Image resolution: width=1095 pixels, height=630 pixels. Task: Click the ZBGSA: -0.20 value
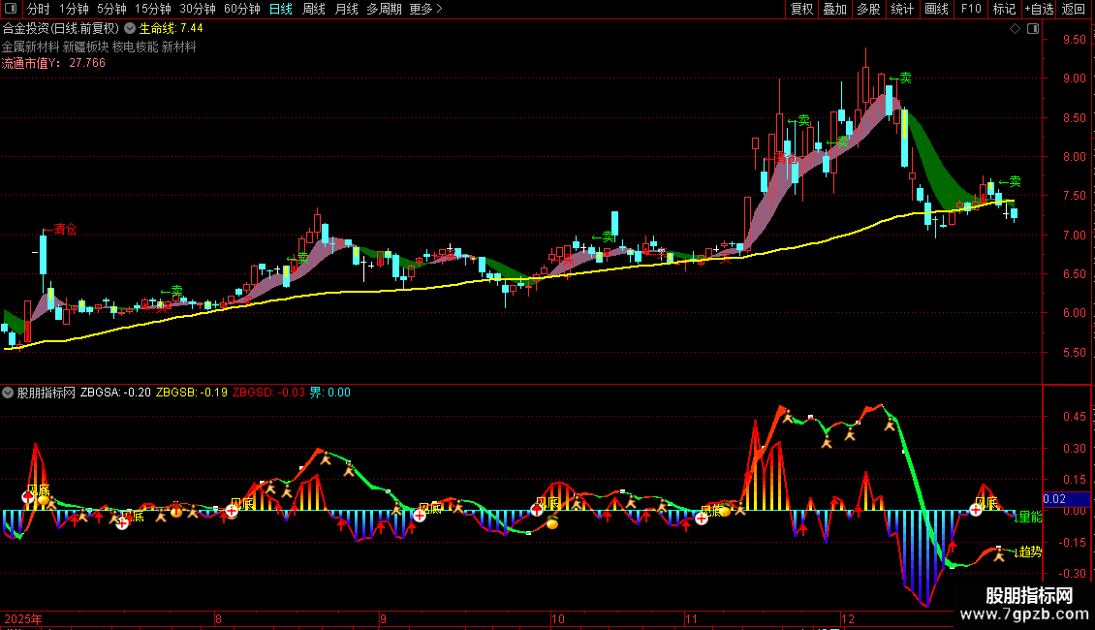pos(115,393)
